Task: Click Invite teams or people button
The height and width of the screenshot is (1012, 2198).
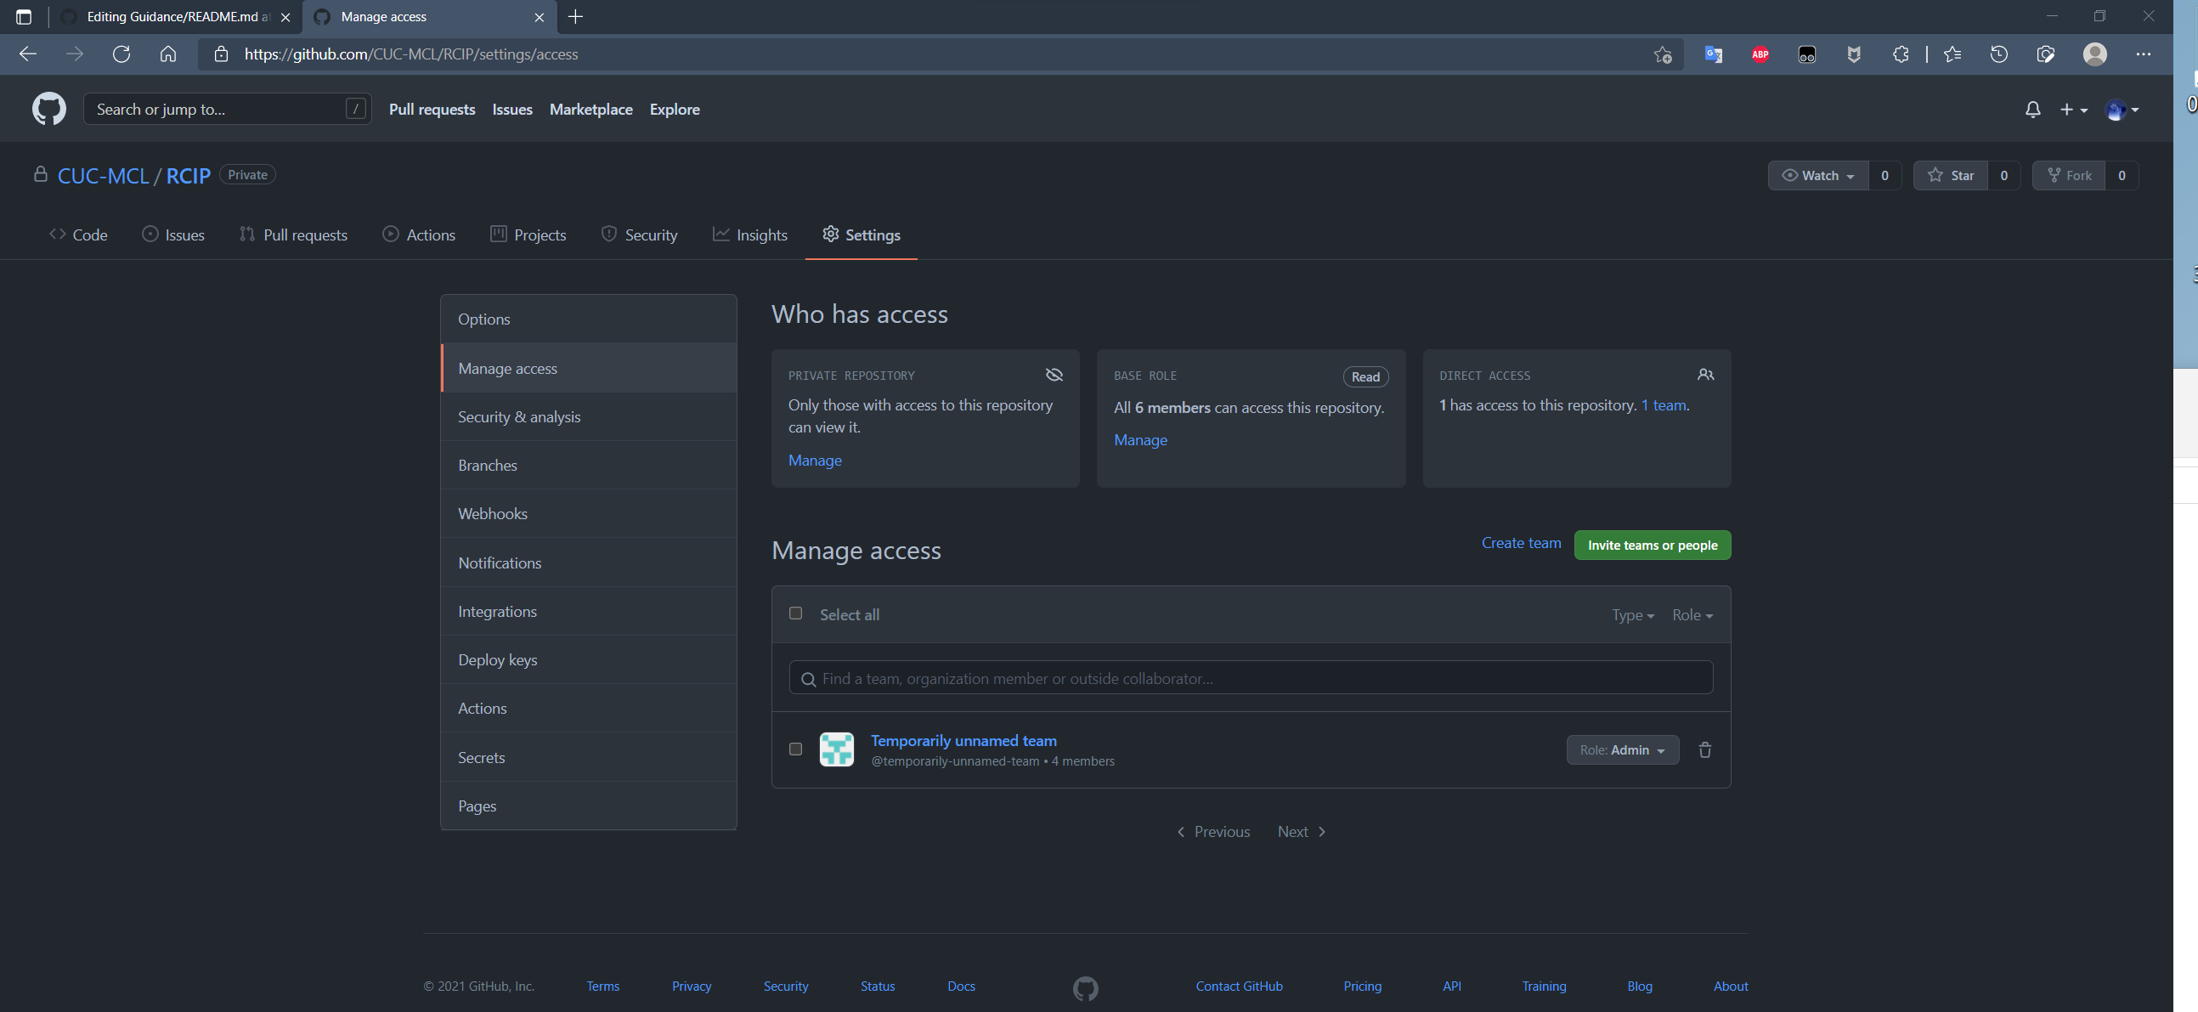Action: point(1651,546)
